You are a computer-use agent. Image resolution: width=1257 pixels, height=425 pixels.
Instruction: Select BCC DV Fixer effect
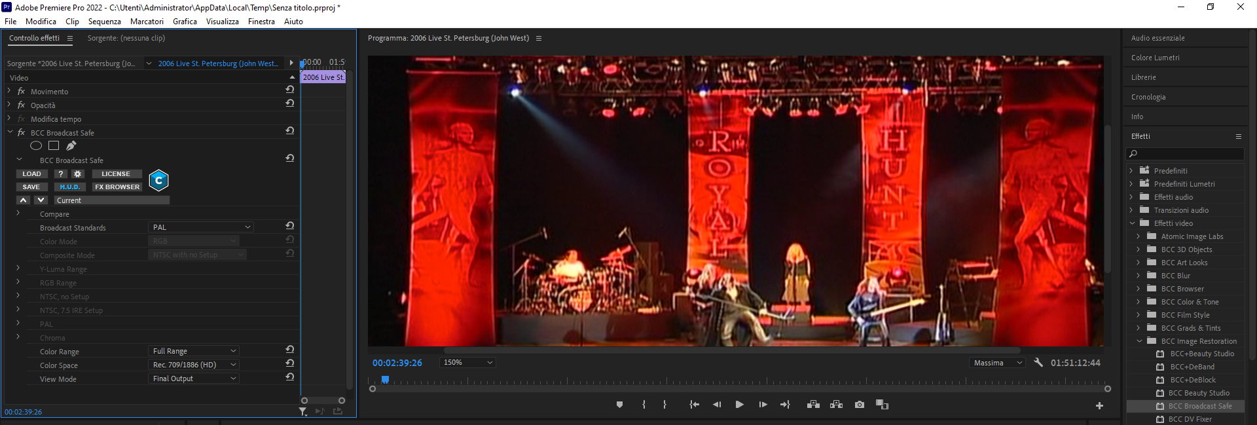coord(1190,419)
